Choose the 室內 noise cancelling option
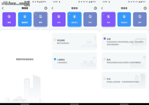This screenshot has width=149, height=105. tap(124, 61)
